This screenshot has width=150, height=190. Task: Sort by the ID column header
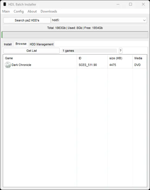click(x=92, y=58)
